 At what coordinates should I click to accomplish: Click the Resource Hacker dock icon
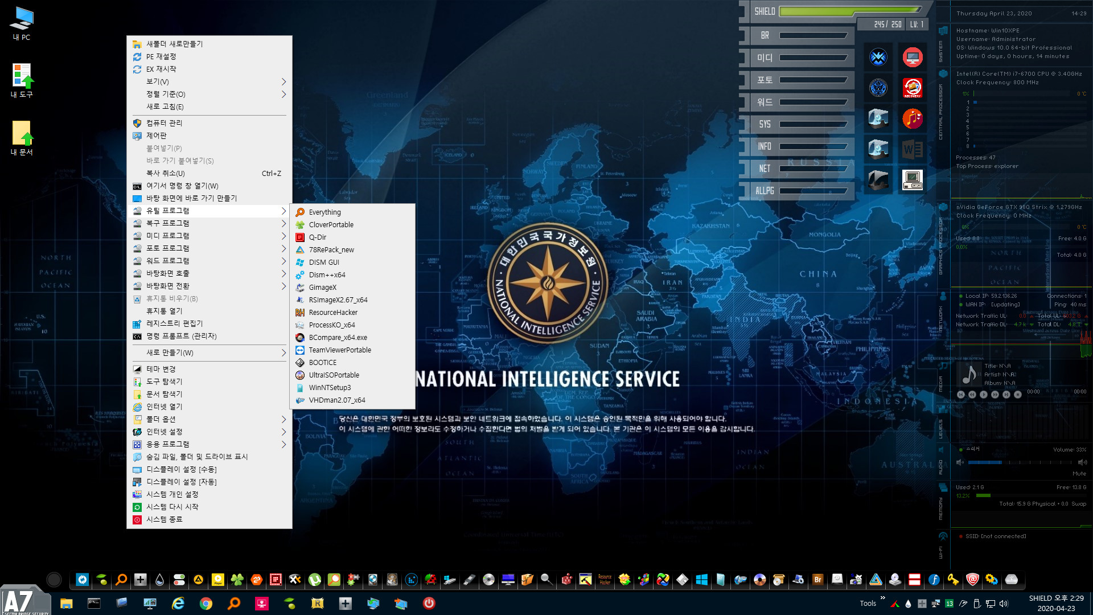point(605,580)
